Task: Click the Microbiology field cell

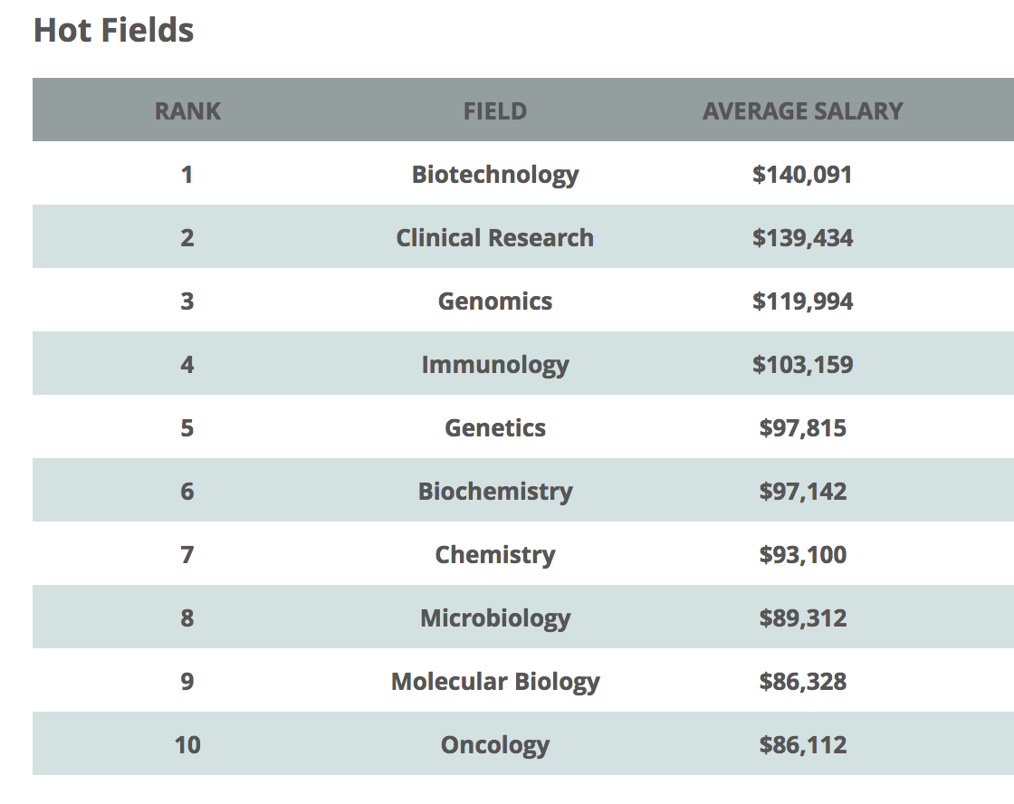Action: coord(494,617)
